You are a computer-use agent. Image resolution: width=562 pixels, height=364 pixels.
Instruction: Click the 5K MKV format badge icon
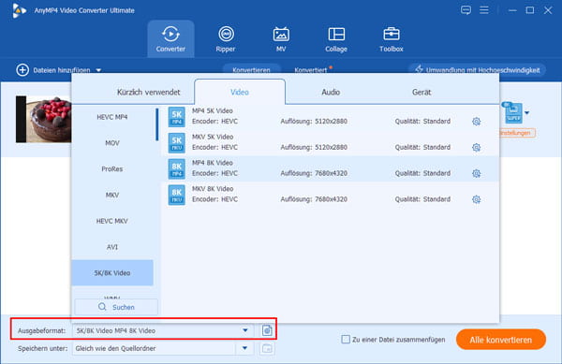(x=177, y=143)
